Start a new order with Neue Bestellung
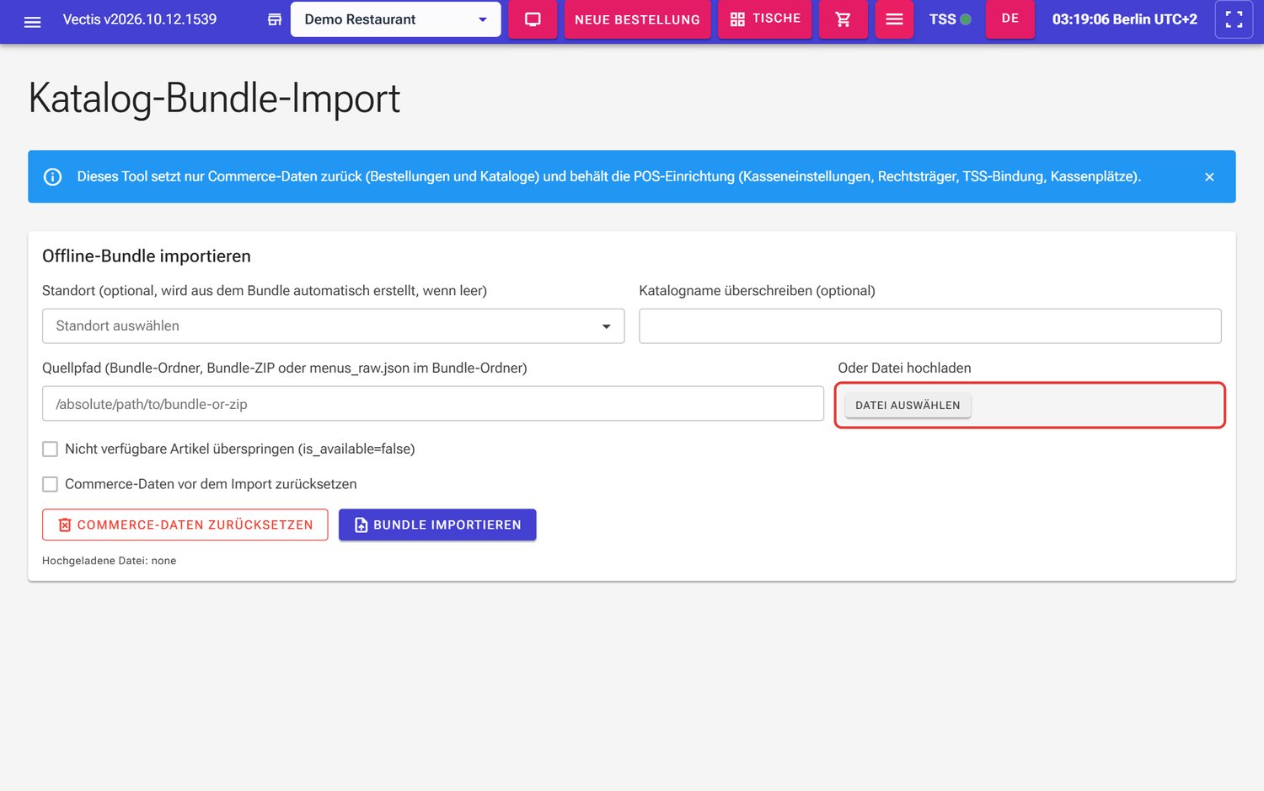The image size is (1264, 791). 637,19
